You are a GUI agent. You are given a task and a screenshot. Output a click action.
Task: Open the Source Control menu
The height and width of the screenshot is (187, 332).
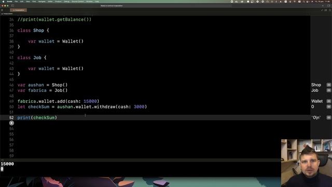coord(77,2)
